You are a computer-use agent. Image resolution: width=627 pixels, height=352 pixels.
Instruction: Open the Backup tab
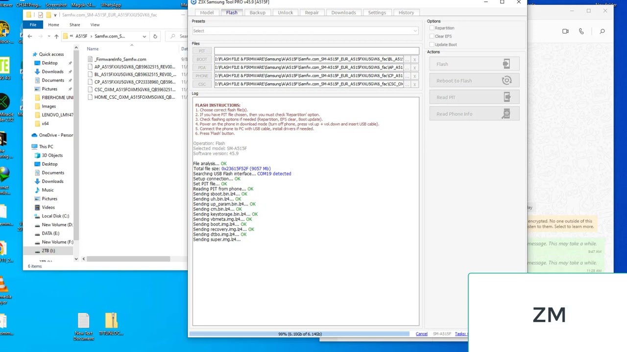click(x=257, y=13)
